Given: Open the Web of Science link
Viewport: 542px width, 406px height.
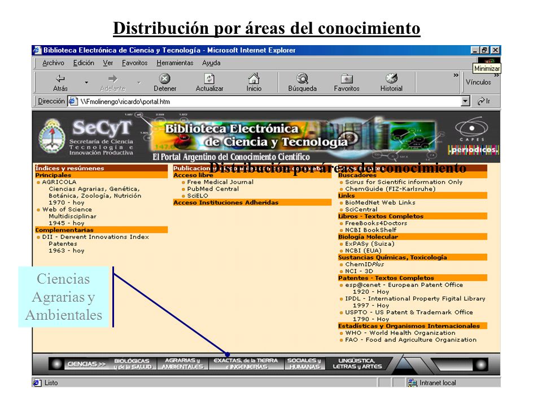Looking at the screenshot, I should point(67,210).
